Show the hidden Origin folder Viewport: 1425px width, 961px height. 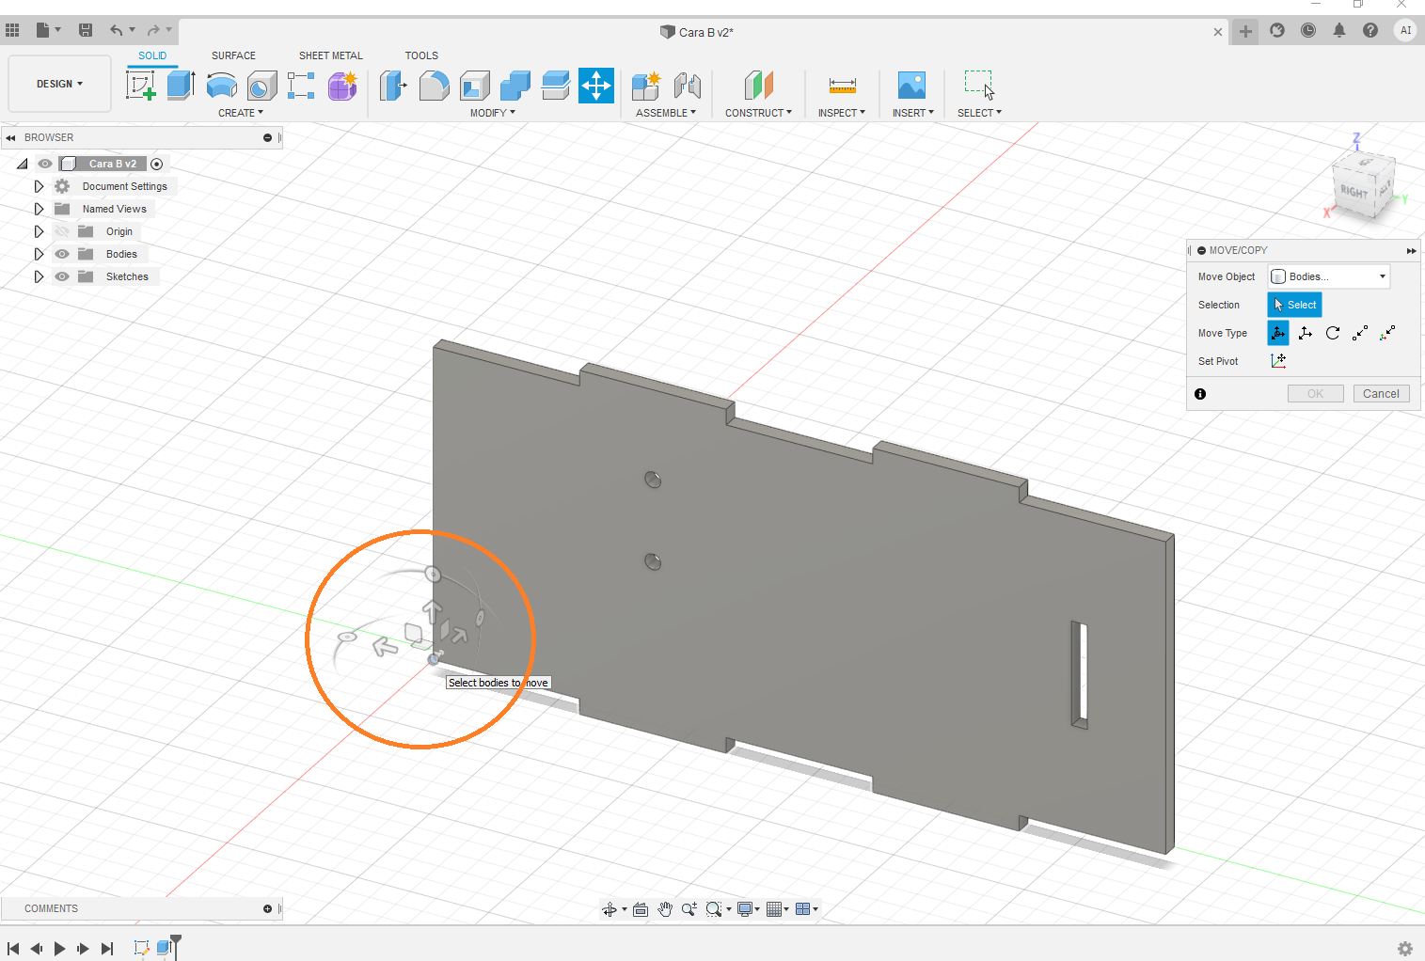[x=62, y=231]
